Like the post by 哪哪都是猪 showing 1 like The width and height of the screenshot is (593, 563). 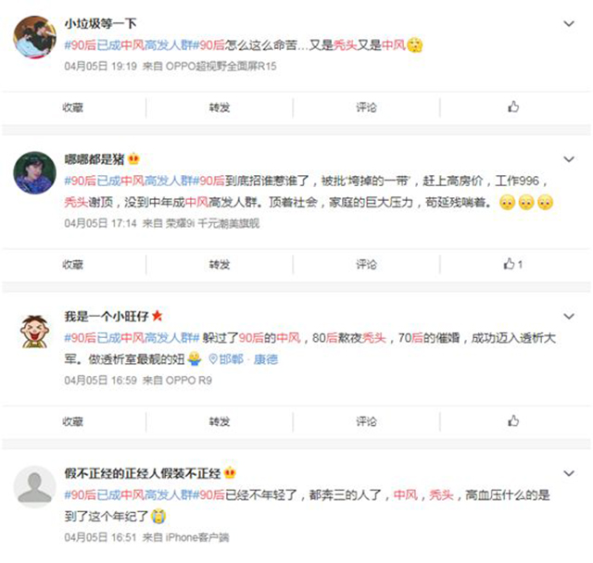pyautogui.click(x=512, y=264)
